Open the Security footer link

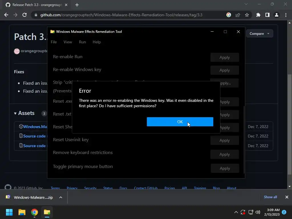[x=90, y=188]
